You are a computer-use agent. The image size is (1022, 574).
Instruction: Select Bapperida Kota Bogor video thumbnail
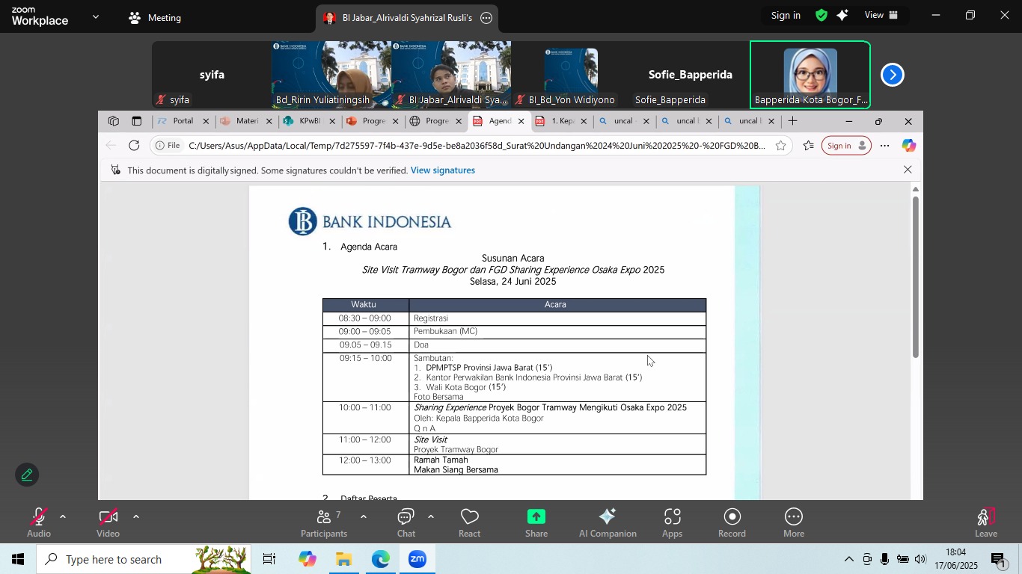[x=810, y=75]
